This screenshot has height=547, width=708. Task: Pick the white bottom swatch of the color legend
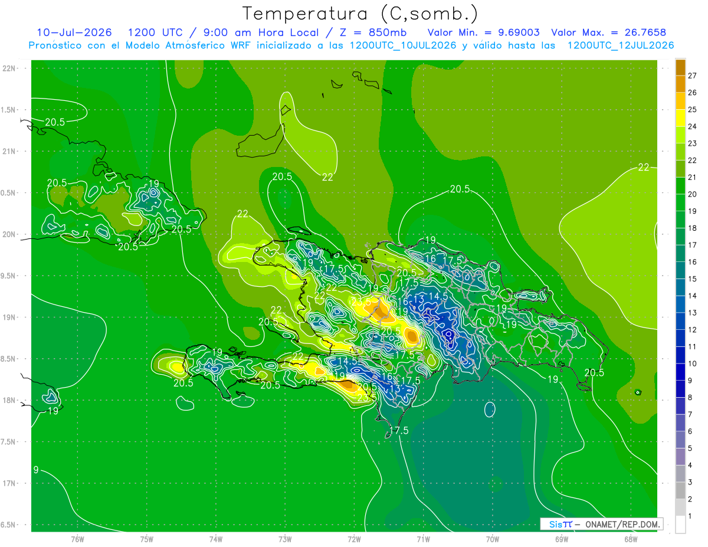click(x=680, y=525)
